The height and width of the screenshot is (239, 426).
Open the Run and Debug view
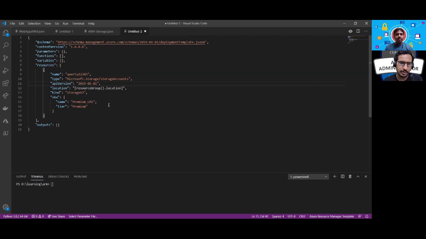pos(6,70)
